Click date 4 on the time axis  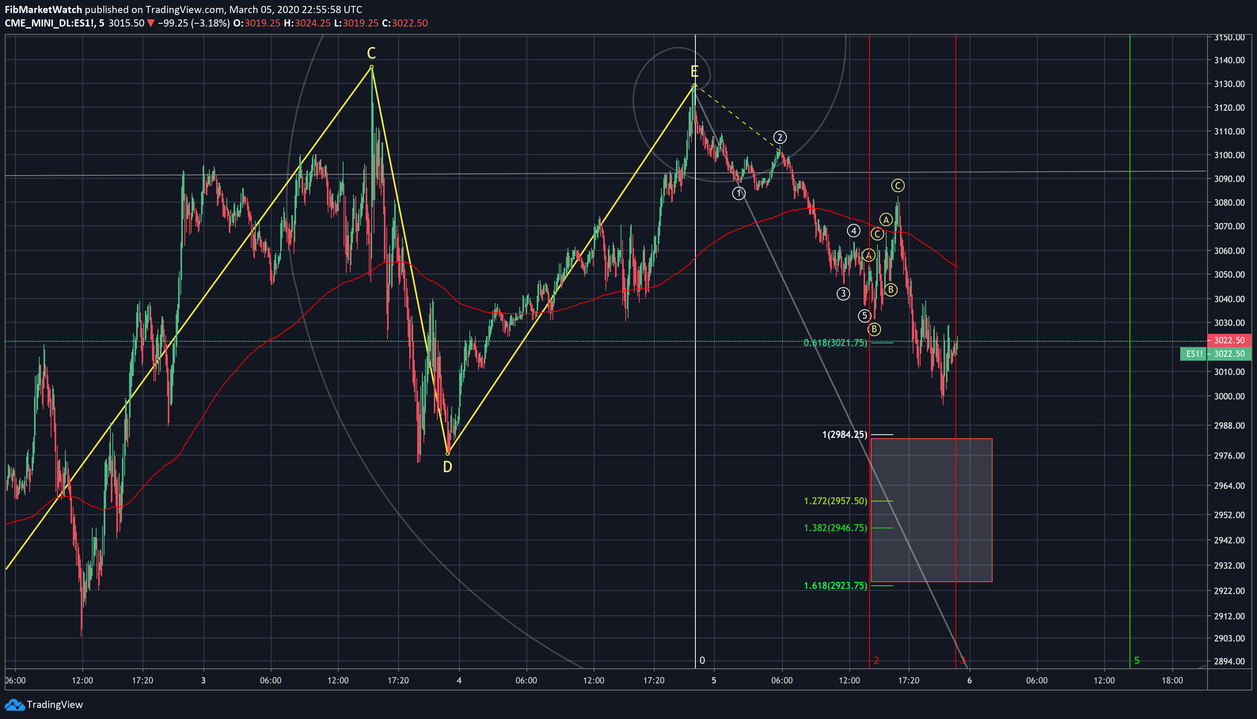click(x=459, y=681)
